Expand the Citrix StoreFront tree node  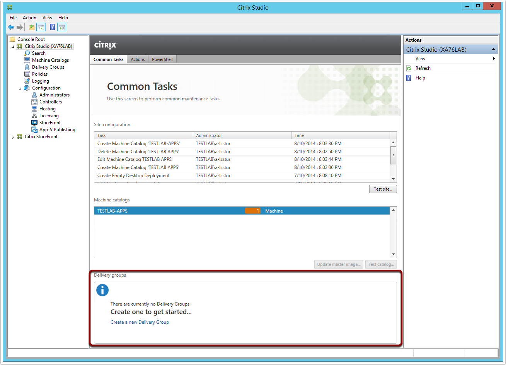tap(13, 137)
